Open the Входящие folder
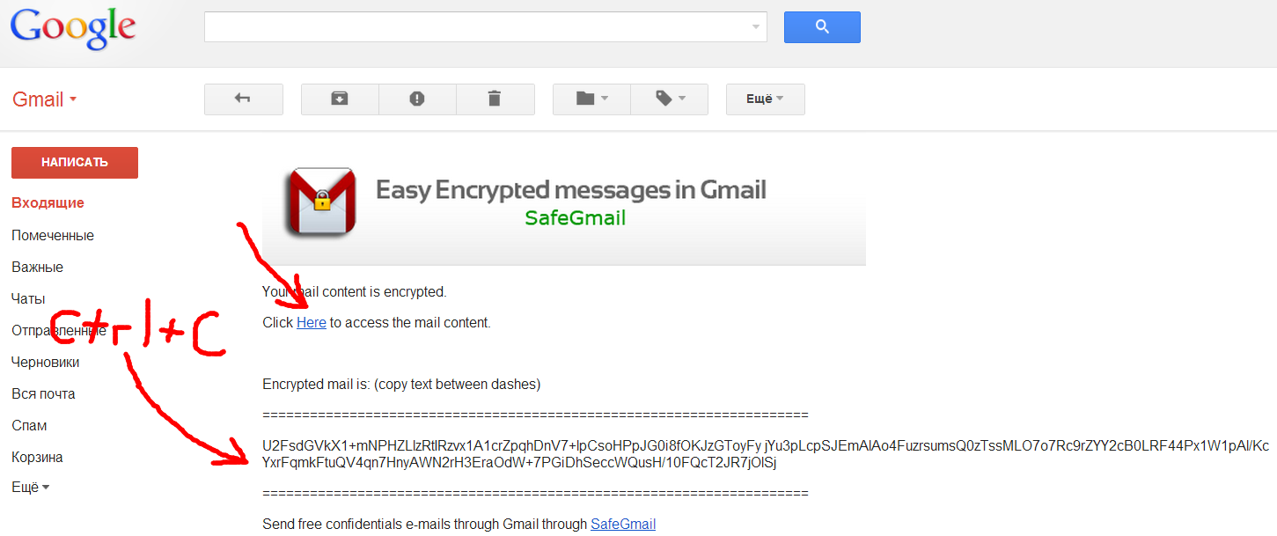This screenshot has width=1277, height=536. pos(48,203)
